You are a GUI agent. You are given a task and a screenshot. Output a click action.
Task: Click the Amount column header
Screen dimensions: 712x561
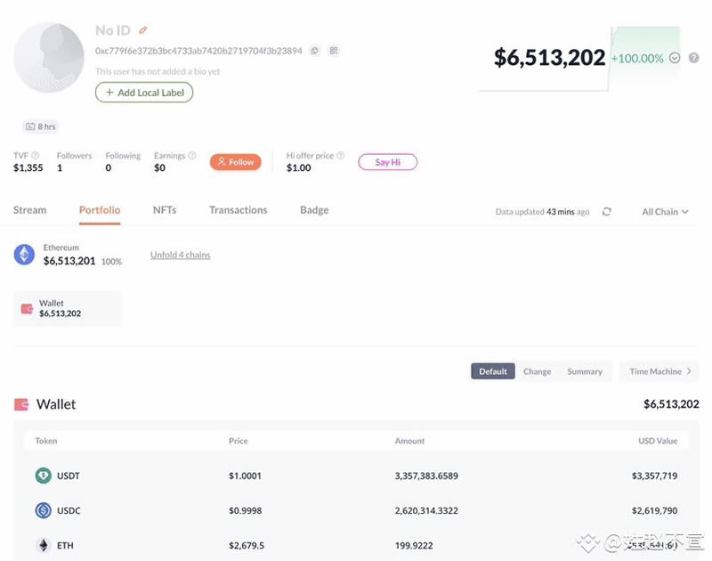[409, 441]
